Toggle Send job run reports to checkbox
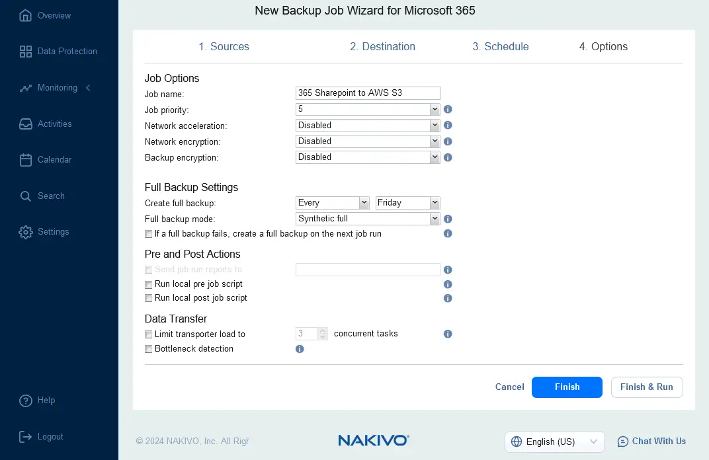 coord(148,270)
